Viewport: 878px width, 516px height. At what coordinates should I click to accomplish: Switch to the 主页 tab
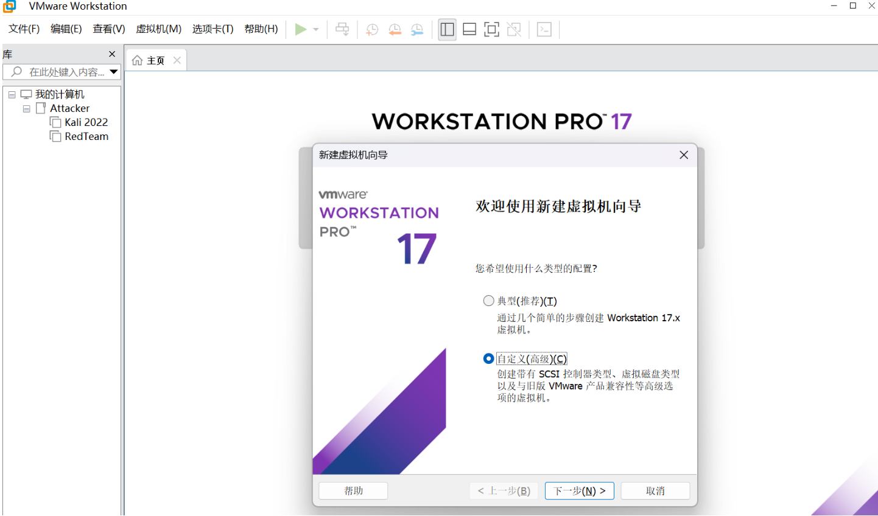tap(156, 60)
